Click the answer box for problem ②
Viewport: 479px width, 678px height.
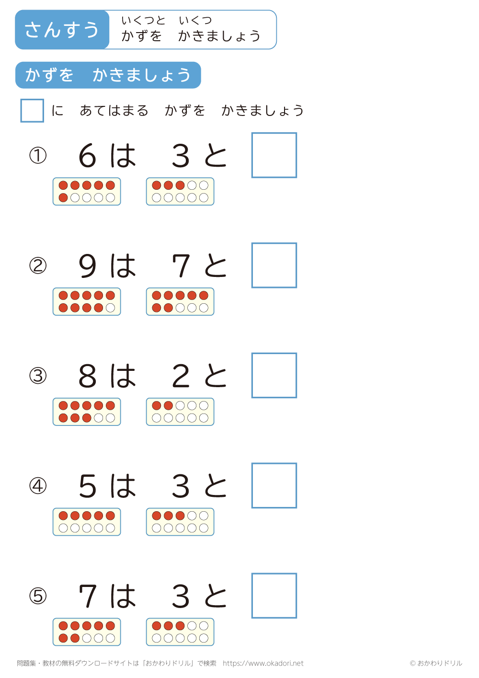tap(274, 265)
